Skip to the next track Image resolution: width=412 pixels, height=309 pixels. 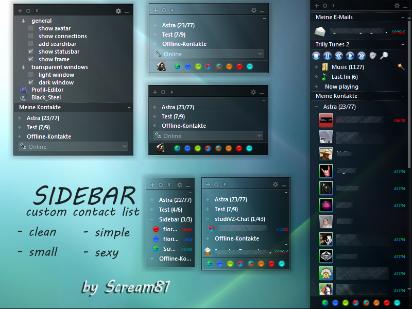click(x=362, y=56)
